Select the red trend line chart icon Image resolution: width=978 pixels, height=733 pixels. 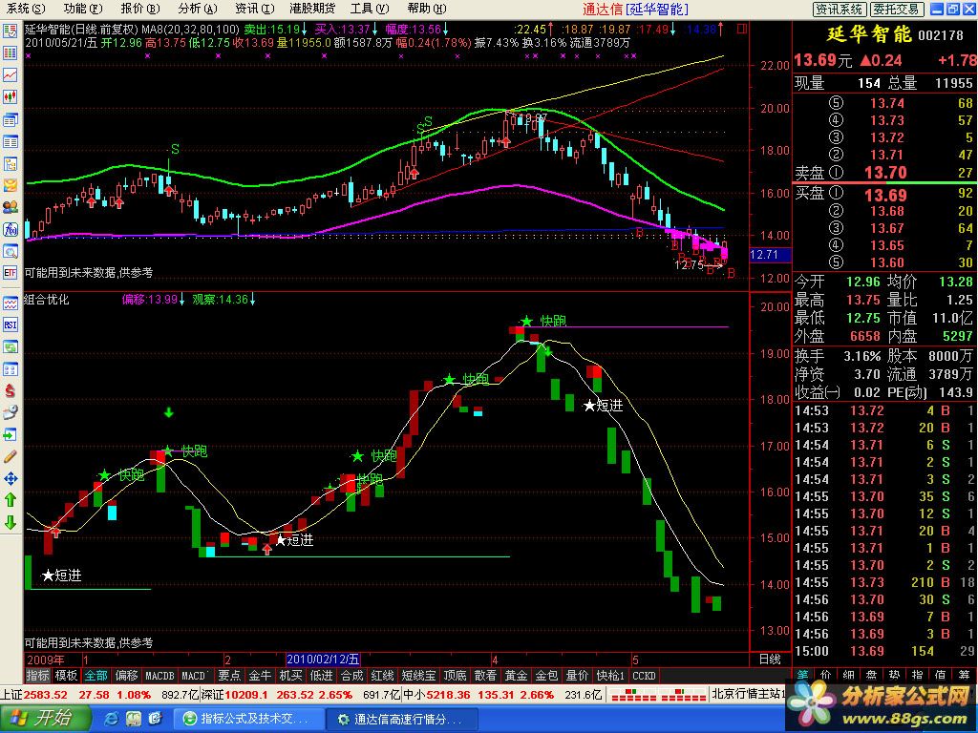(x=10, y=74)
